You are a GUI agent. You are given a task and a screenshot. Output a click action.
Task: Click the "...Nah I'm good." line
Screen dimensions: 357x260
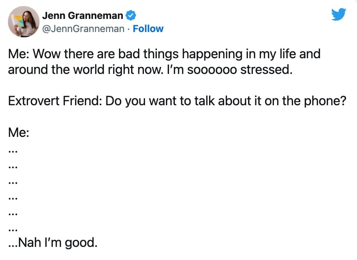click(52, 242)
